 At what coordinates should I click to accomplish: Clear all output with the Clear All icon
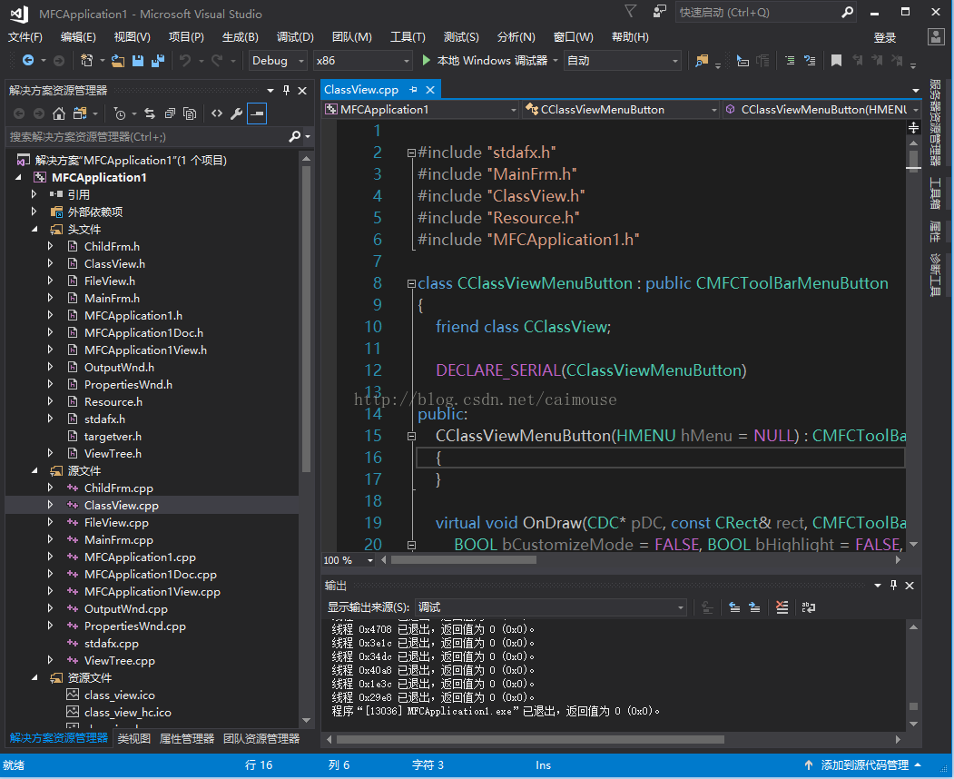tap(782, 606)
